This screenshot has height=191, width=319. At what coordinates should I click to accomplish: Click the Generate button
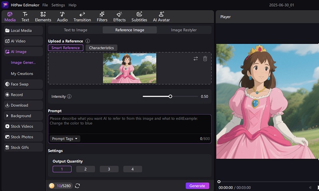tap(197, 186)
